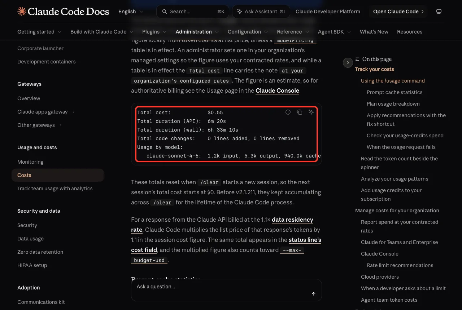Viewport: 462px width, 310px height.
Task: Jump to Prompt cache statistics section
Action: coord(395,92)
